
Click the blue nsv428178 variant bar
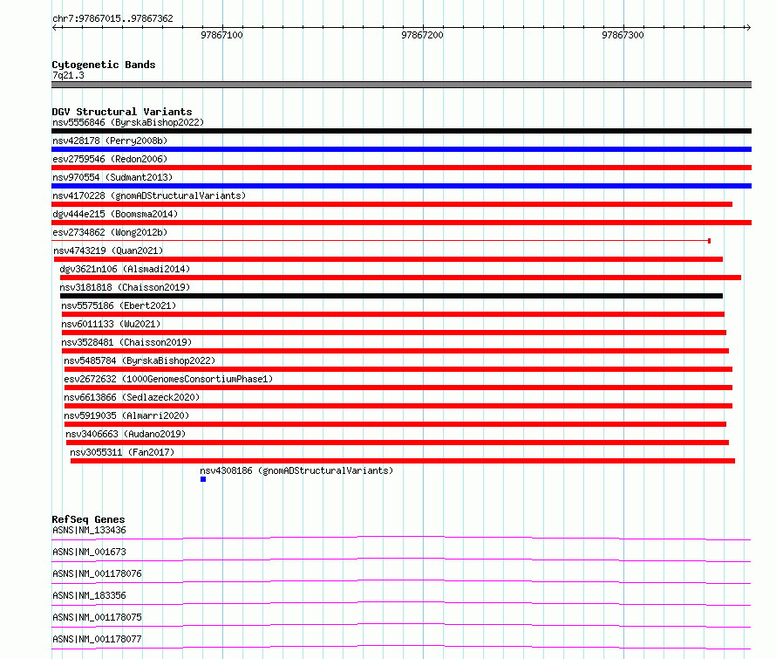pyautogui.click(x=401, y=149)
